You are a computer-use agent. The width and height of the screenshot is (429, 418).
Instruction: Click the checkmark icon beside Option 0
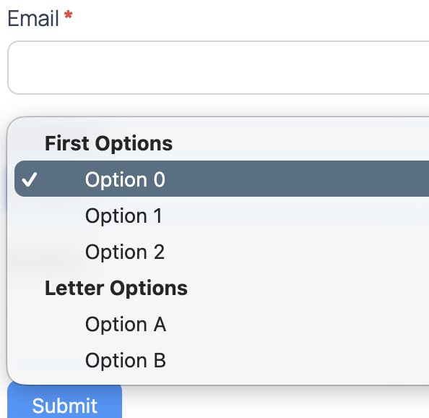tap(30, 179)
